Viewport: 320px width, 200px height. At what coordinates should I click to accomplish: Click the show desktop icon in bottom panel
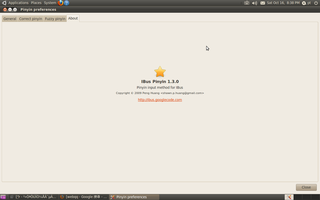click(x=3, y=197)
